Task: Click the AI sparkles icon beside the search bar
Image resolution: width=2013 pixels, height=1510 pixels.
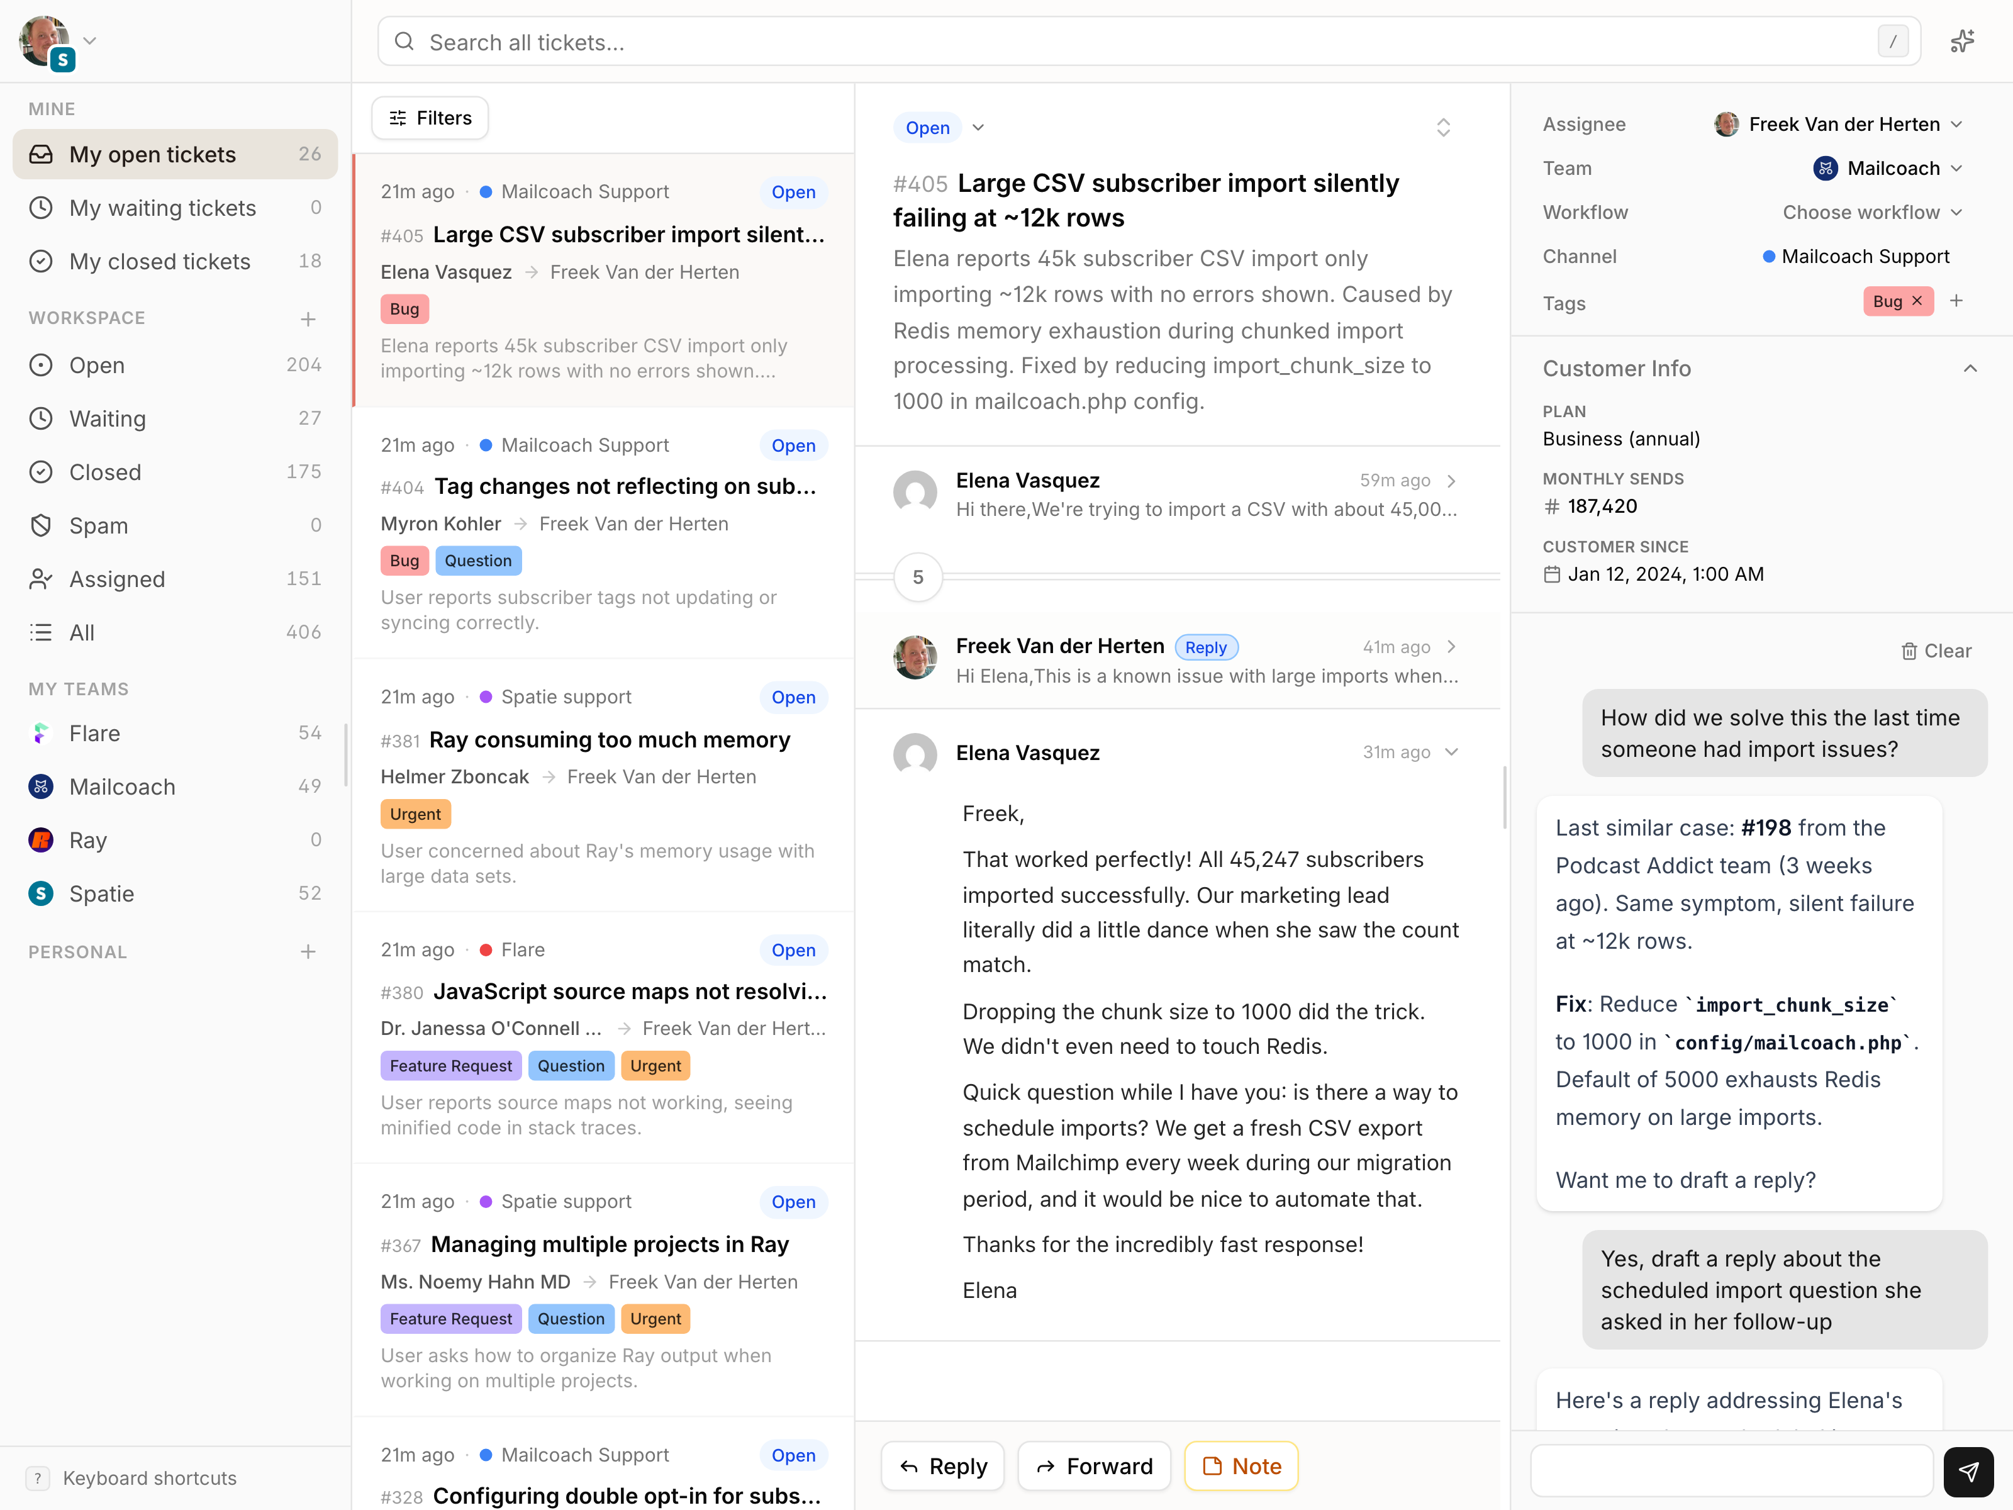Action: [1963, 41]
